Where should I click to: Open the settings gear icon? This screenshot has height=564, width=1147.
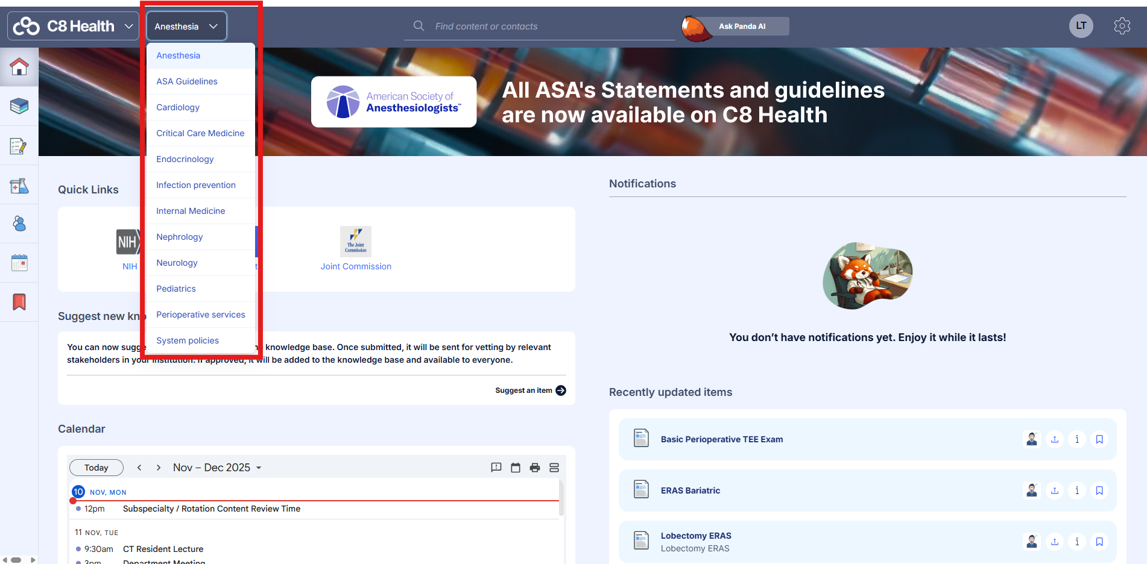coord(1122,26)
